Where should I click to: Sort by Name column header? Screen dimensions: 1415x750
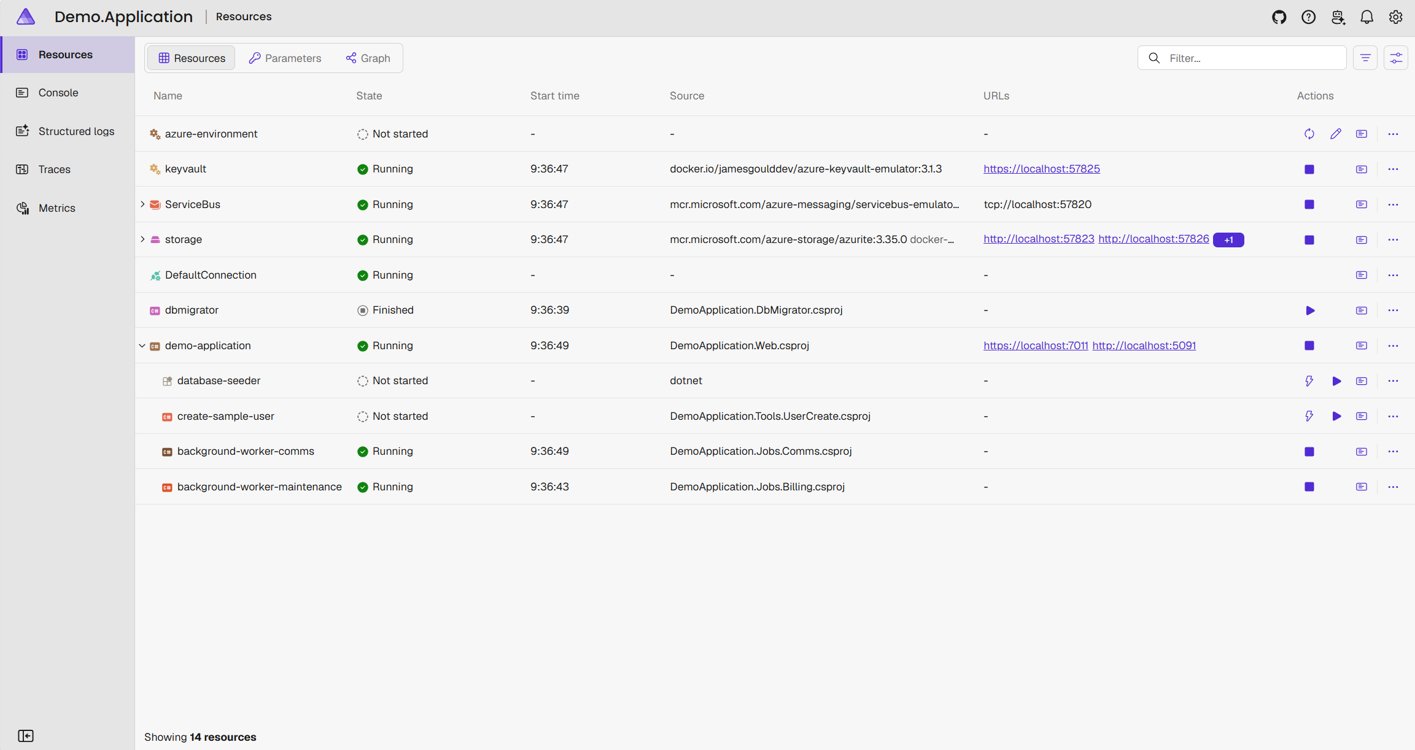click(168, 96)
